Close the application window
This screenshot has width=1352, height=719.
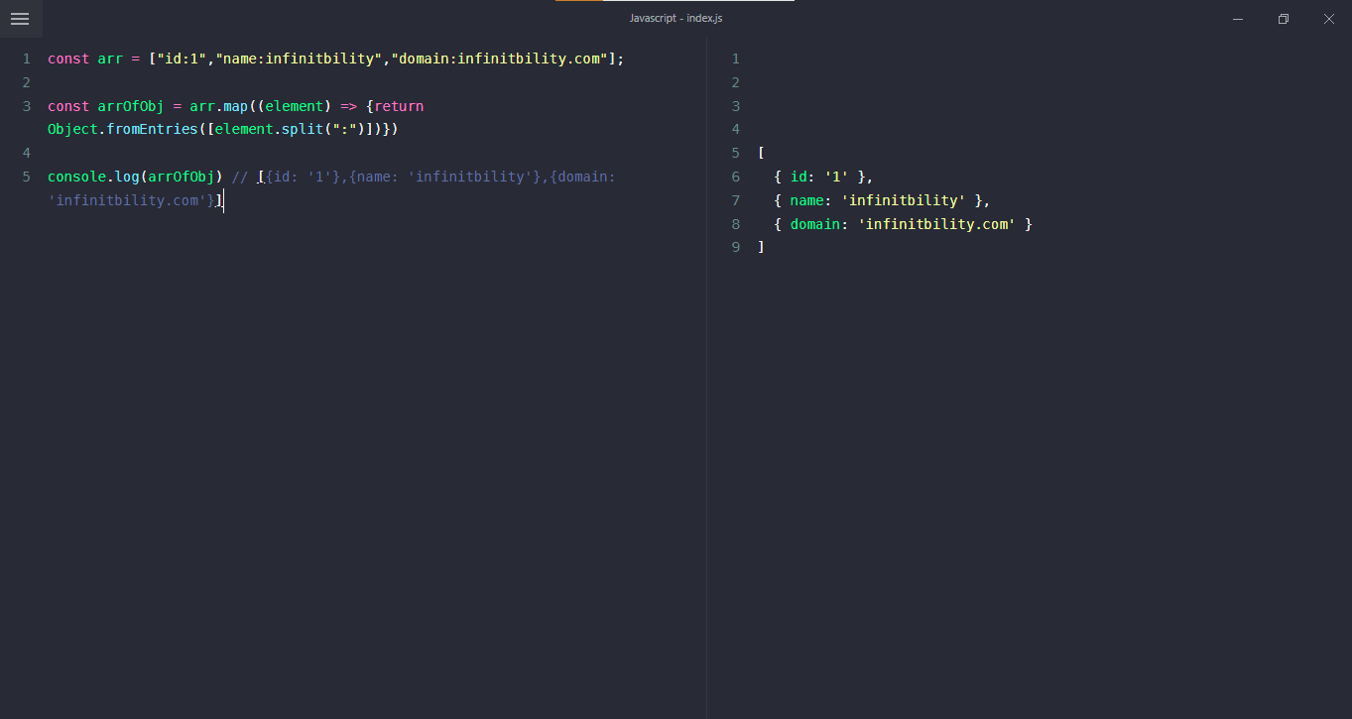tap(1329, 19)
